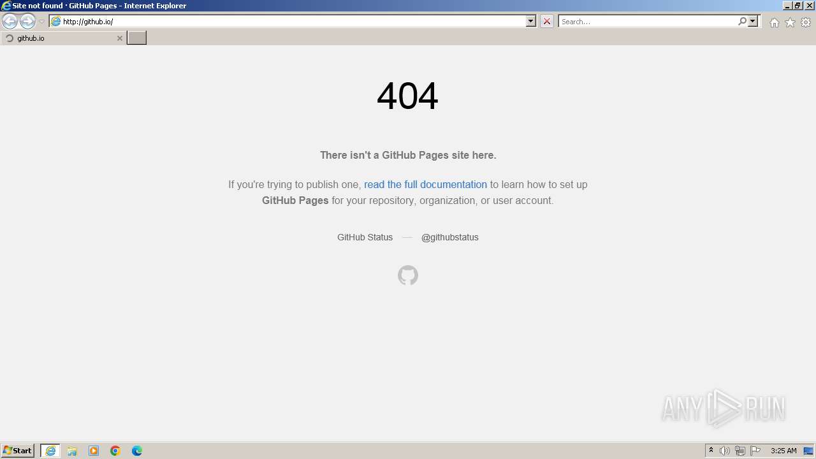
Task: Click the network tray icon
Action: [x=740, y=451]
